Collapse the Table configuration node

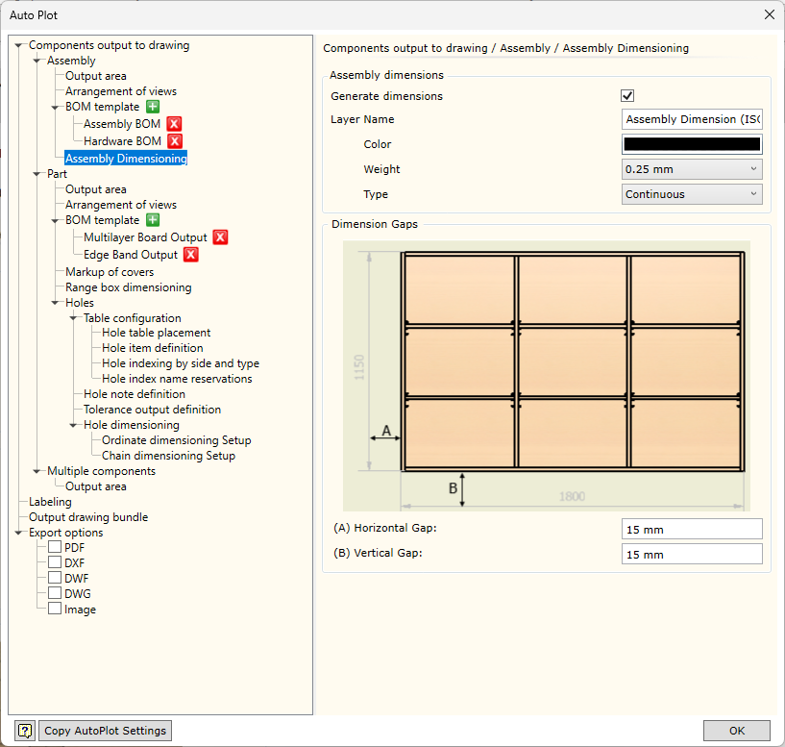tap(73, 318)
